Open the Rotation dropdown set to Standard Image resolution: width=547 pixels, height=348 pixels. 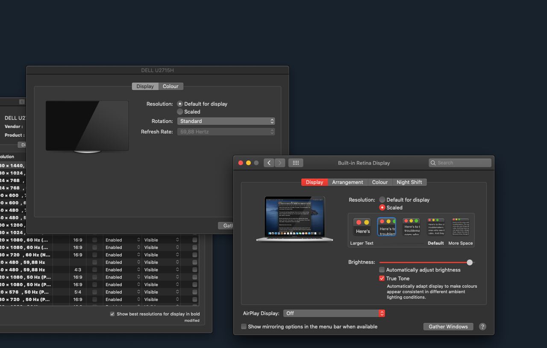coord(226,121)
